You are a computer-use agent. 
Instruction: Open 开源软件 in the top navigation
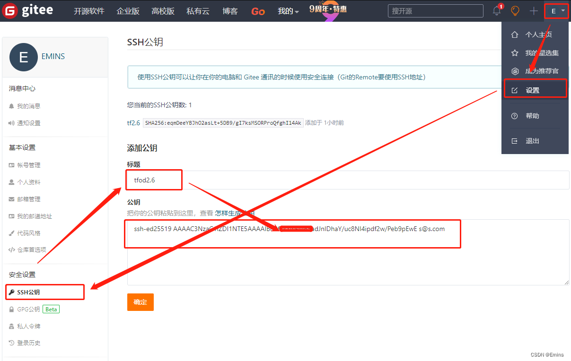[89, 11]
